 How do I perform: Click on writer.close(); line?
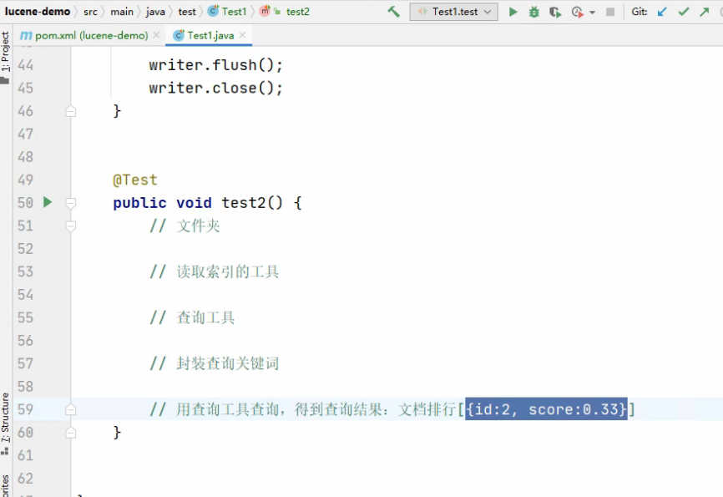click(215, 88)
